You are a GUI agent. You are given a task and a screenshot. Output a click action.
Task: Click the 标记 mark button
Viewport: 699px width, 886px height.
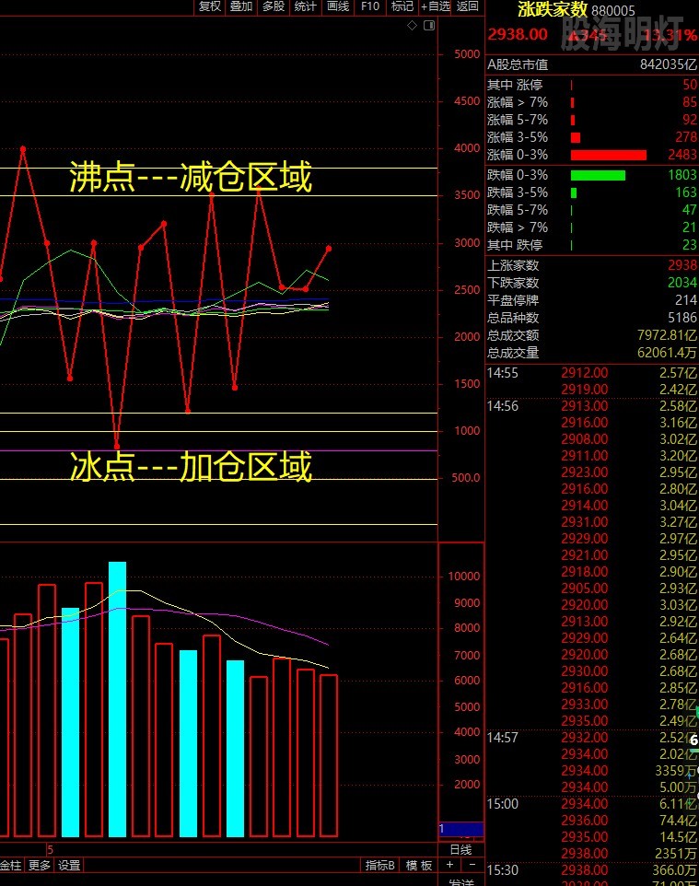click(x=402, y=6)
